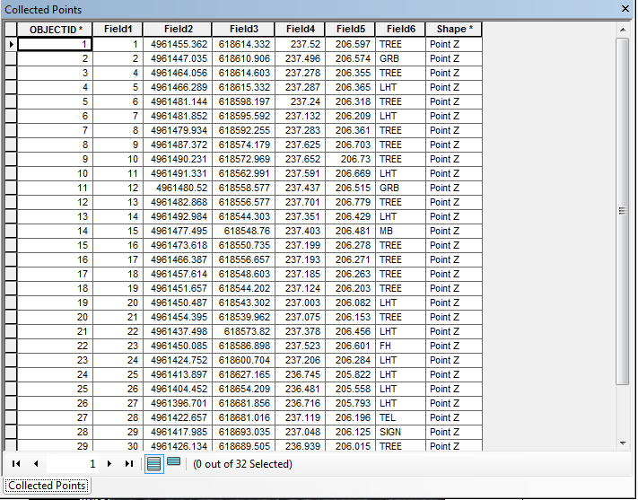Jump to the last record
The height and width of the screenshot is (500, 638).
pos(129,463)
